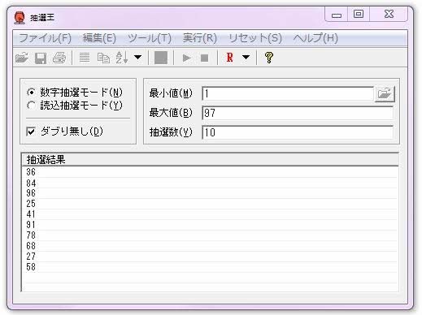This screenshot has width=422, height=315.
Task: Expand the reset options dropdown arrow
Action: point(246,58)
